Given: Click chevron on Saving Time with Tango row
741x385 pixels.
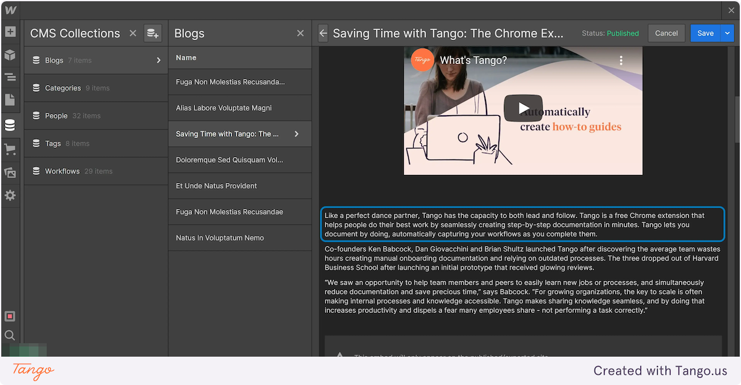Looking at the screenshot, I should coord(297,134).
